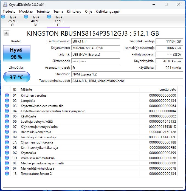Click the 37 °C temperature button

16,77
